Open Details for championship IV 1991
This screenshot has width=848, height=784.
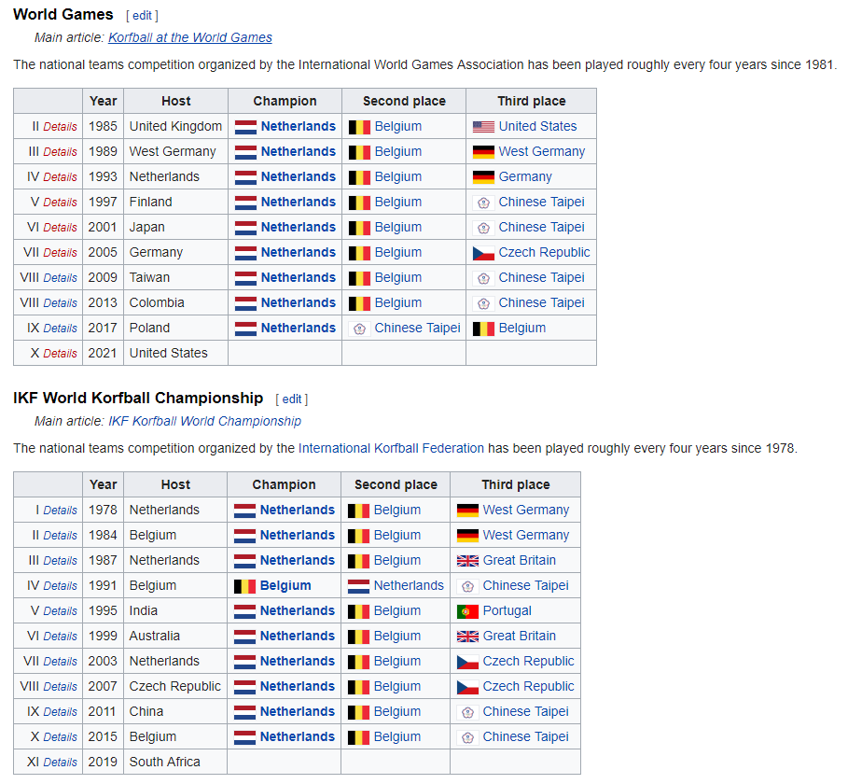pyautogui.click(x=60, y=586)
